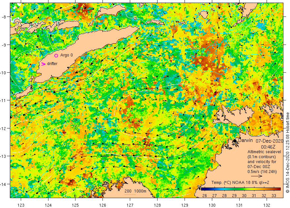The height and width of the screenshot is (208, 290).
Task: Click the '07-Dec 00Z' legend text
Action: (259, 167)
